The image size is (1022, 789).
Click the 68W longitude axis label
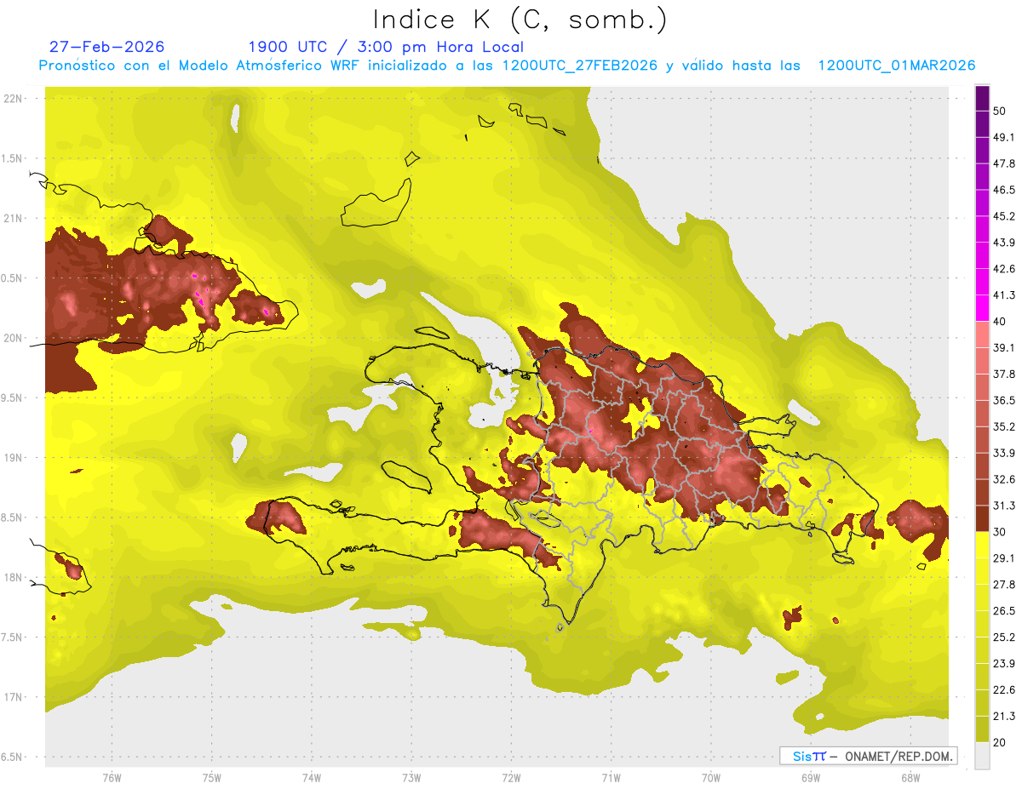[910, 777]
